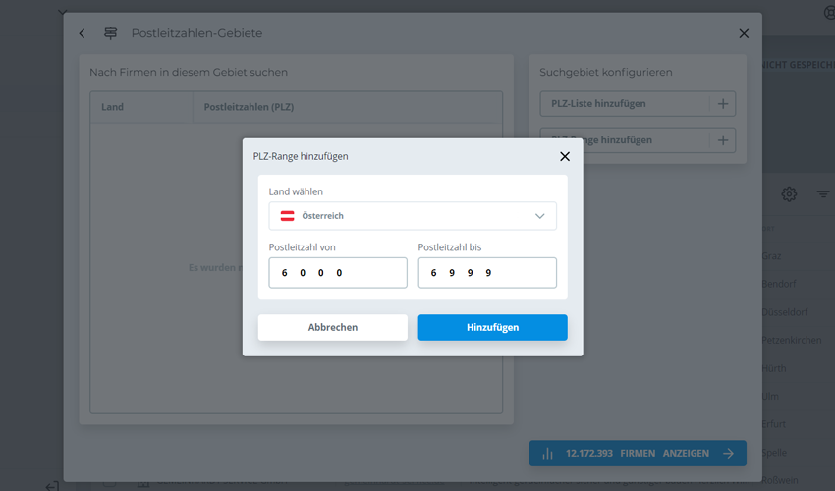This screenshot has height=491, width=835.
Task: Click the plus icon for PLZ-Liste hinzufügen
Action: tap(722, 104)
